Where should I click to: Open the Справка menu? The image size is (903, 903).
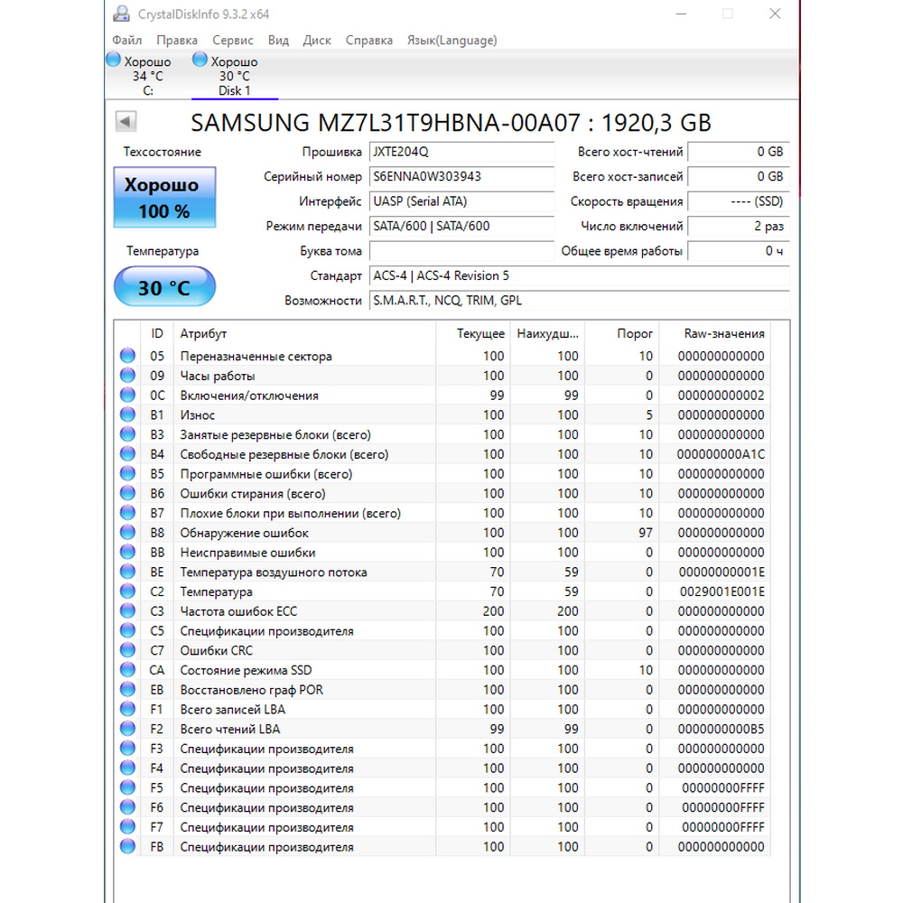tap(369, 41)
